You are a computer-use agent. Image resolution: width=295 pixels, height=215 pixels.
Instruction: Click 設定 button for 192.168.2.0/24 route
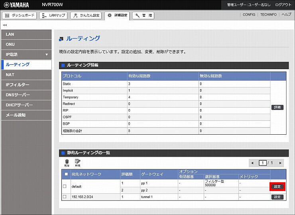click(x=277, y=197)
